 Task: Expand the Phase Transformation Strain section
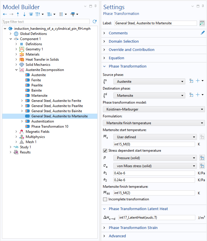point(133,228)
